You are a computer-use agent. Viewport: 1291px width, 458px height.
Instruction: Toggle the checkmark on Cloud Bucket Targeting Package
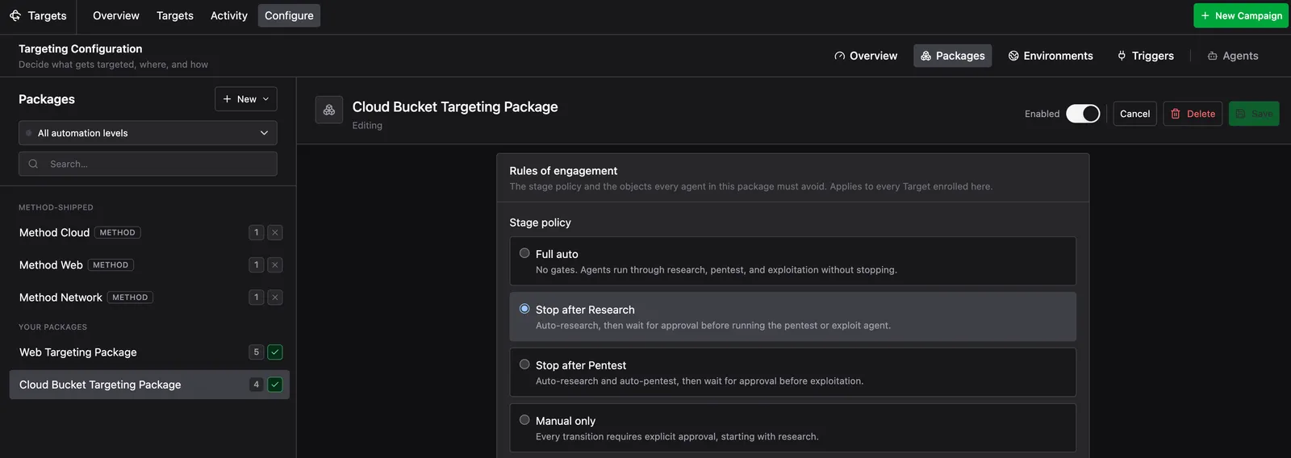(275, 385)
